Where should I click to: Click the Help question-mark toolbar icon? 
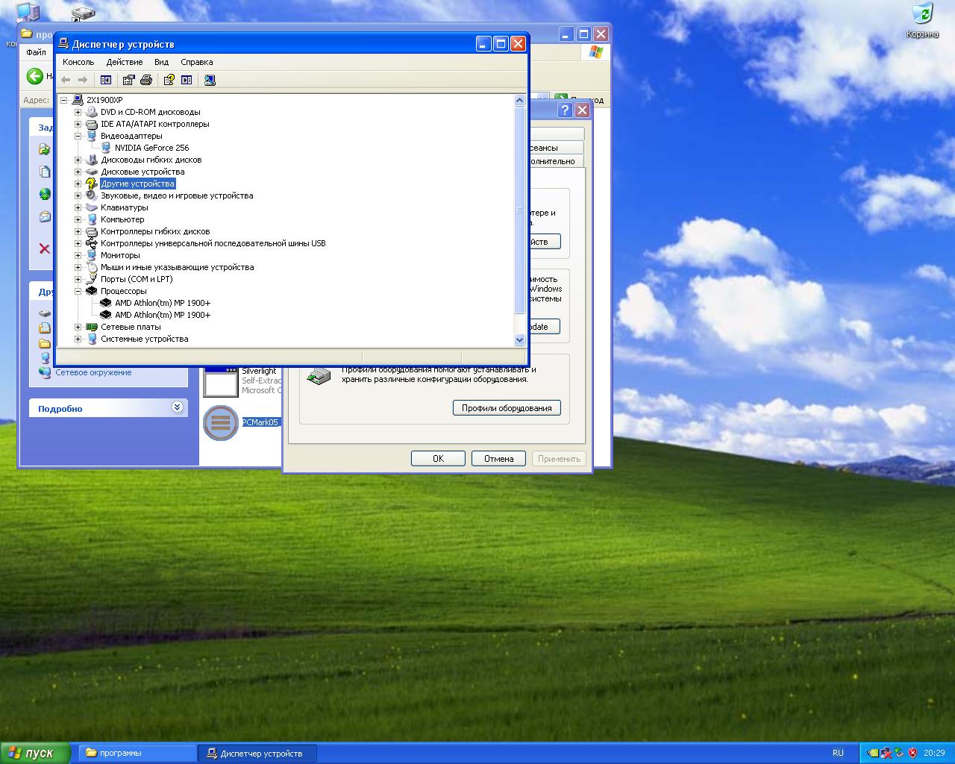(x=169, y=80)
